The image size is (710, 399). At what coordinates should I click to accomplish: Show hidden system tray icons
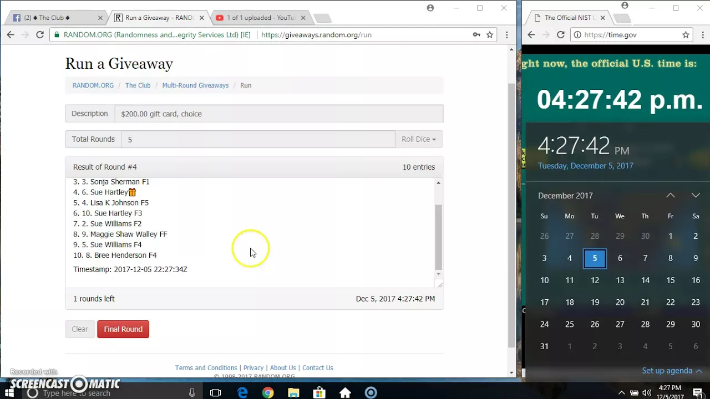click(621, 393)
